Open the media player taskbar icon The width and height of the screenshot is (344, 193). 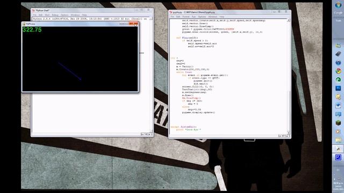[x=338, y=131]
